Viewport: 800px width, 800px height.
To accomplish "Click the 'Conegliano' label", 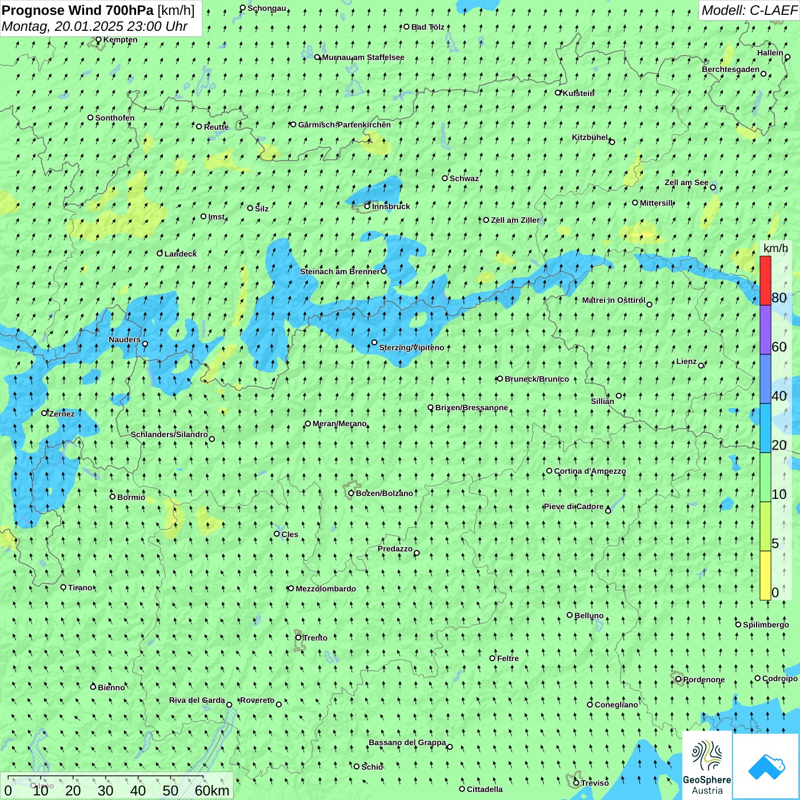I will click(x=616, y=705).
